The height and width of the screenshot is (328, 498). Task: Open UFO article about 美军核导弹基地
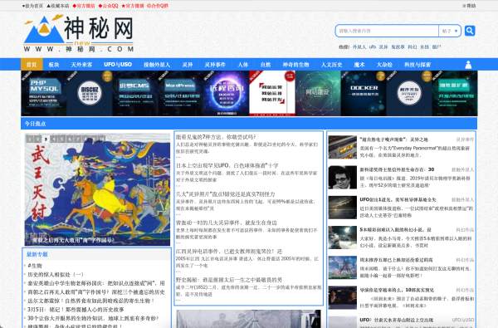398,199
